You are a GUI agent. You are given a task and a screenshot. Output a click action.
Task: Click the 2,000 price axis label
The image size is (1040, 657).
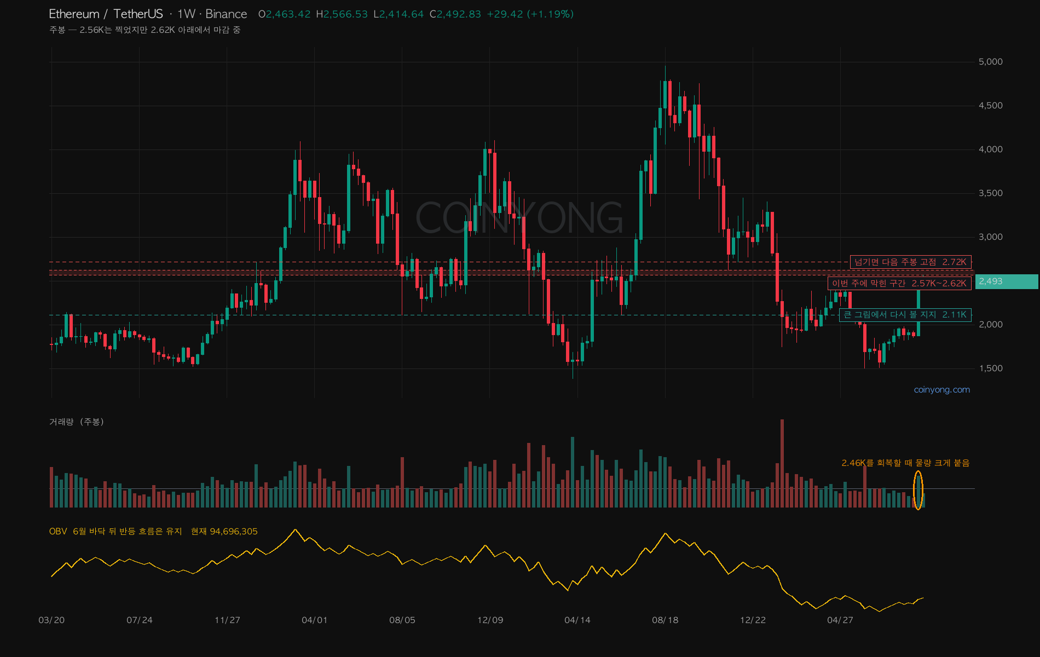(991, 325)
